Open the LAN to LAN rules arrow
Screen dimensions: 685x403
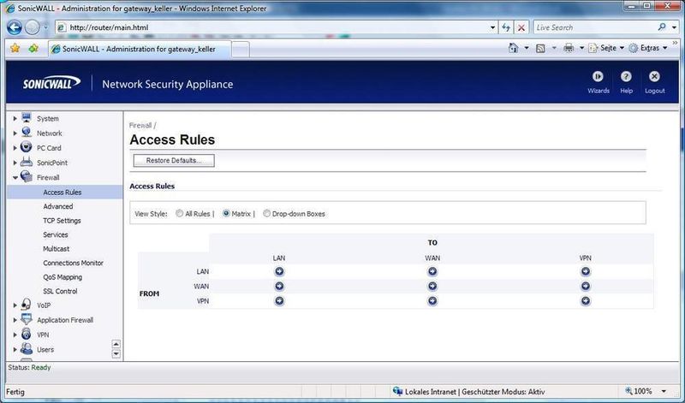[x=279, y=271]
